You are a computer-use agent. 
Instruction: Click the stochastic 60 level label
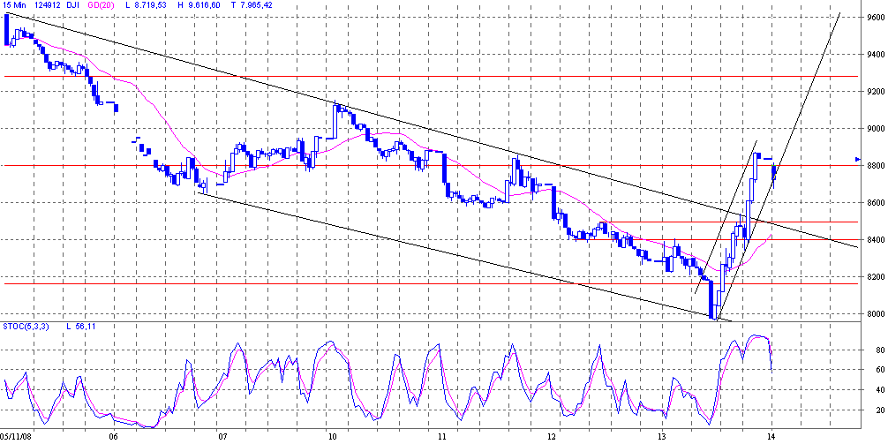point(879,370)
